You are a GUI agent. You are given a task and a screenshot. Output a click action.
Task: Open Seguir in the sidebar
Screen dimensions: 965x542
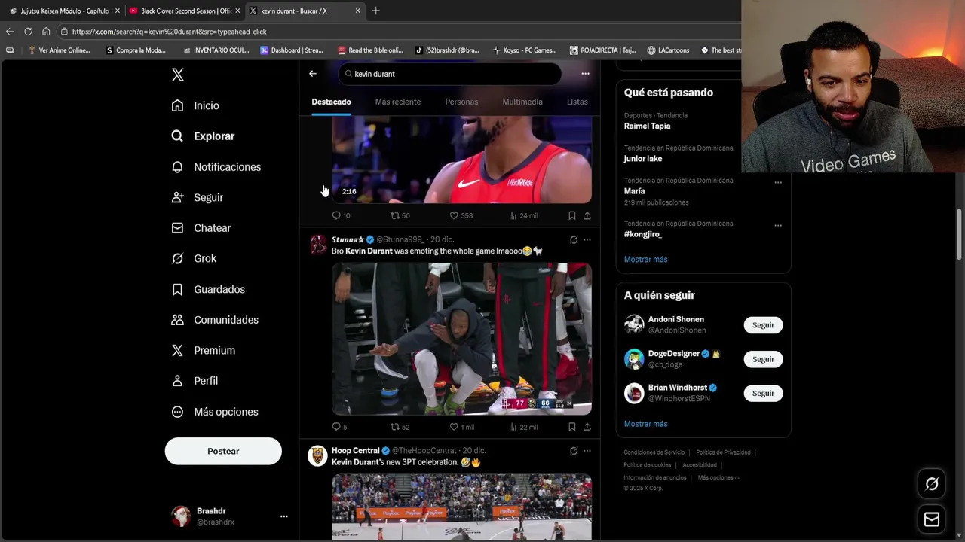click(198, 197)
